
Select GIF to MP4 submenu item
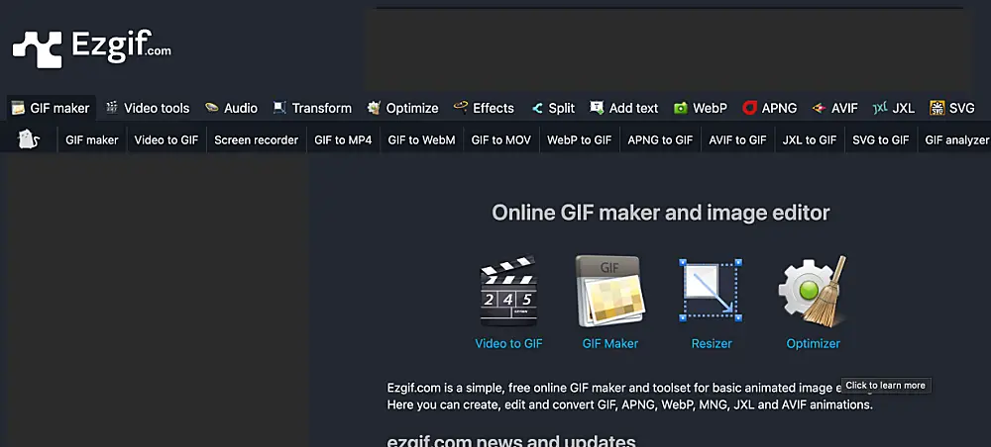[x=343, y=140]
